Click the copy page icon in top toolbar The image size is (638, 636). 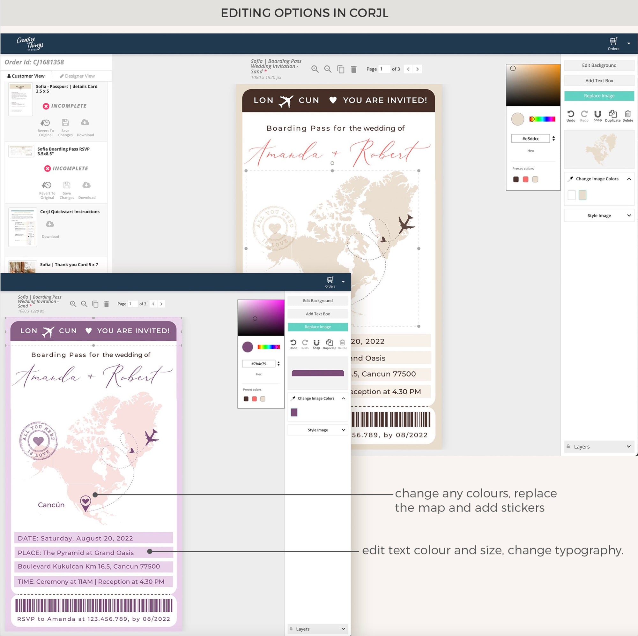click(340, 69)
